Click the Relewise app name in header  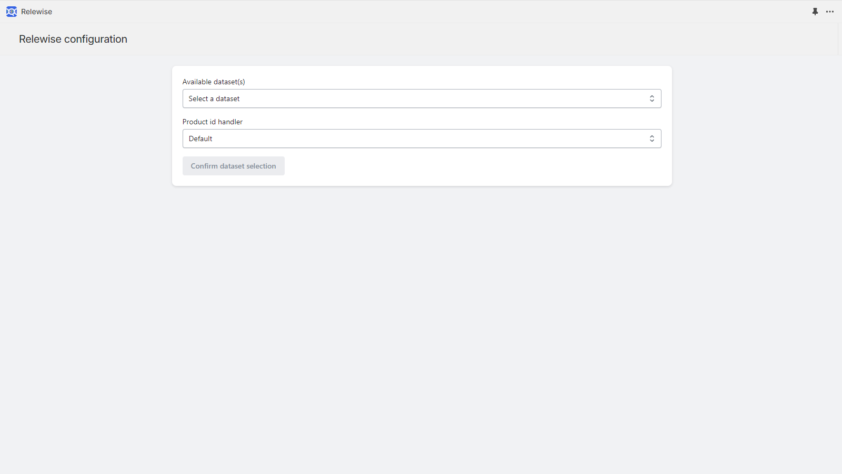[x=36, y=12]
